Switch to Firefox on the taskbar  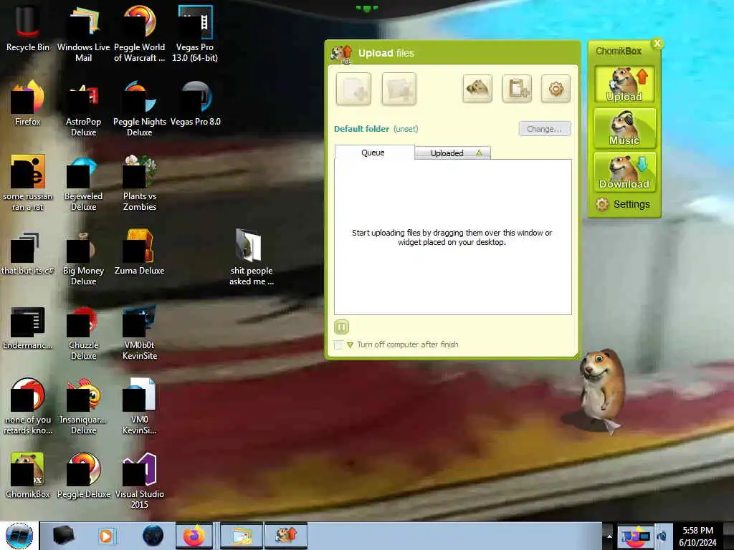[x=194, y=536]
